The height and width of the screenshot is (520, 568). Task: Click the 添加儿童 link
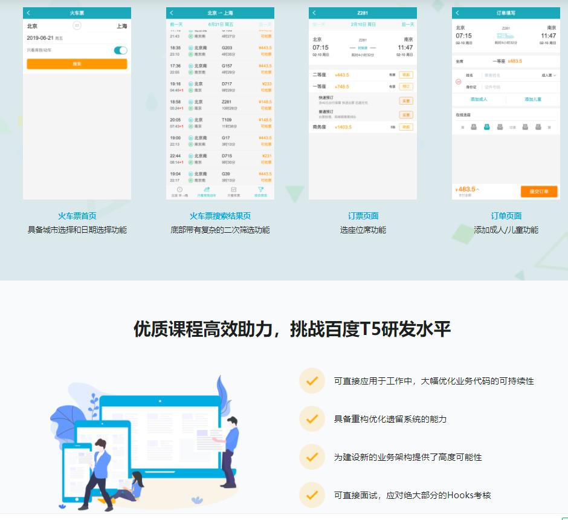[532, 99]
